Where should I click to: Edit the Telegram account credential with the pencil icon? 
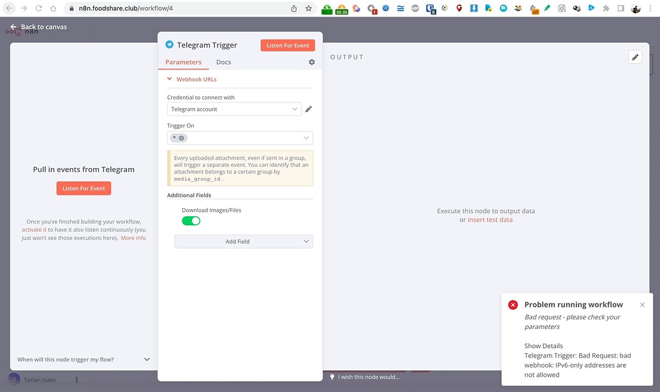(309, 109)
